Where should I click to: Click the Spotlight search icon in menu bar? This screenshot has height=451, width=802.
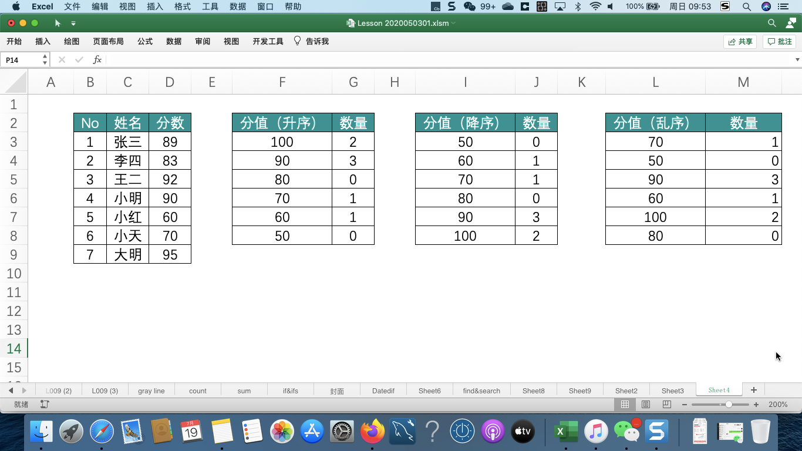pyautogui.click(x=747, y=6)
